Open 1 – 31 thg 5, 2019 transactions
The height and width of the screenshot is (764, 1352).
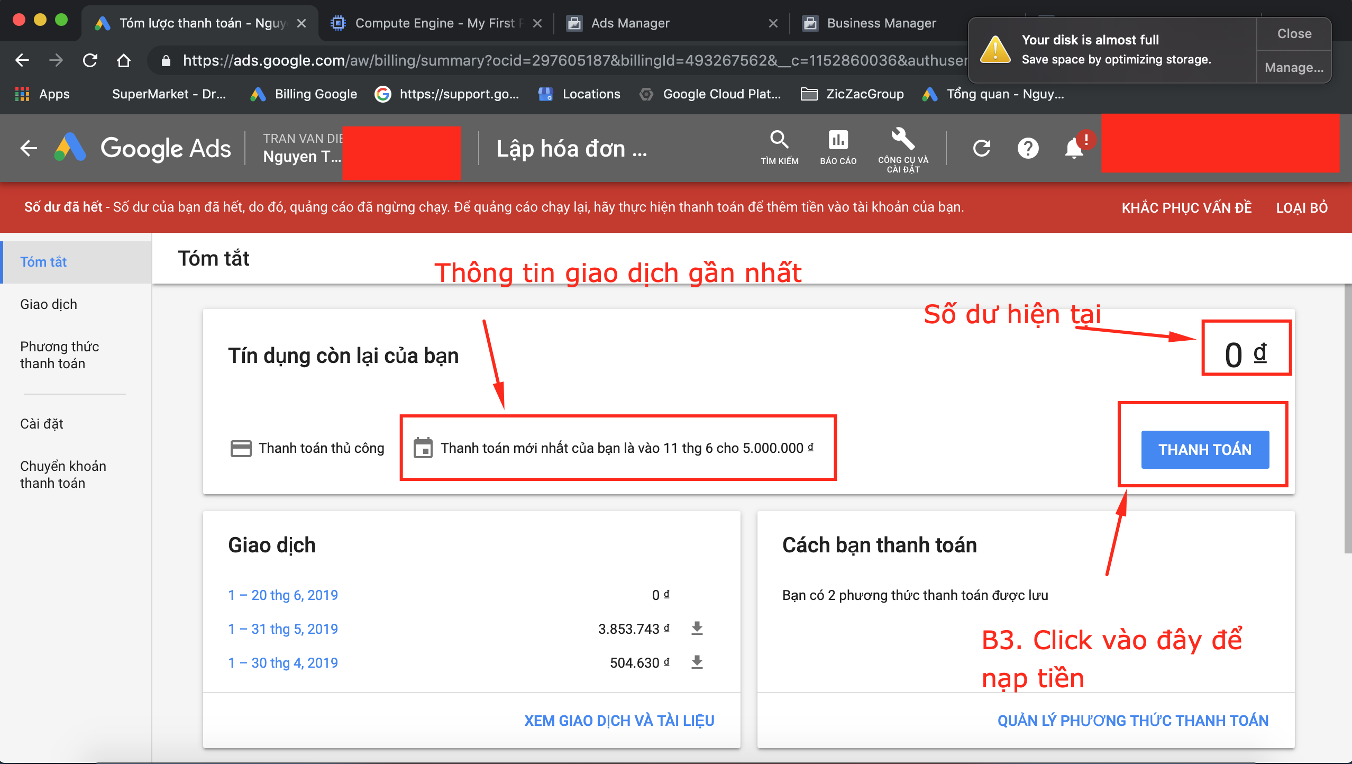[x=283, y=629]
